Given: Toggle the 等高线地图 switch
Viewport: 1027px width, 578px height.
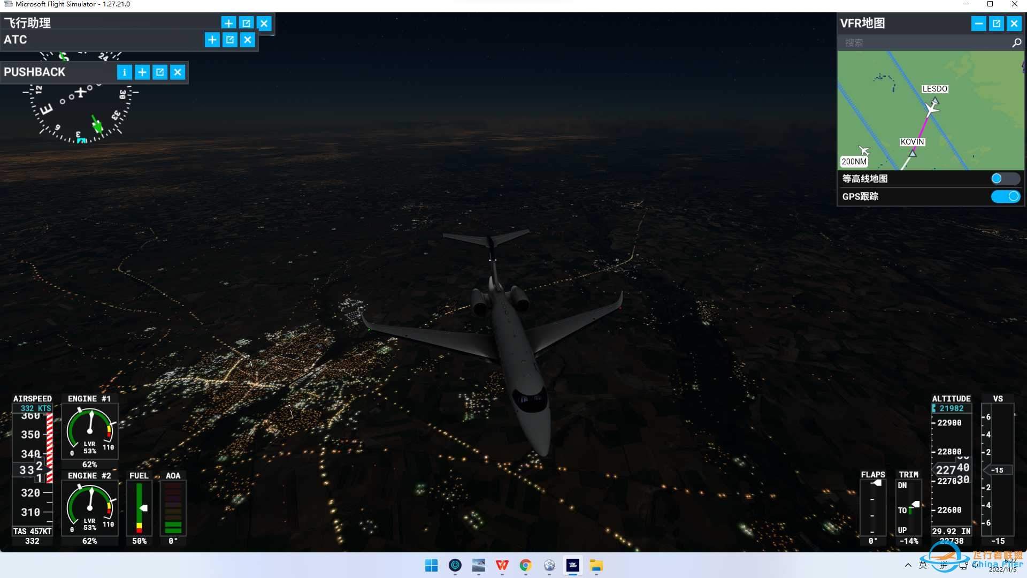Looking at the screenshot, I should pyautogui.click(x=1006, y=179).
